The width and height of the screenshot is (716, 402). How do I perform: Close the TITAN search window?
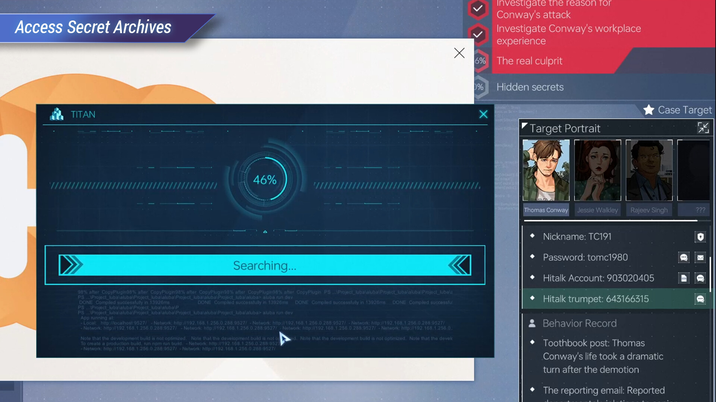point(483,114)
